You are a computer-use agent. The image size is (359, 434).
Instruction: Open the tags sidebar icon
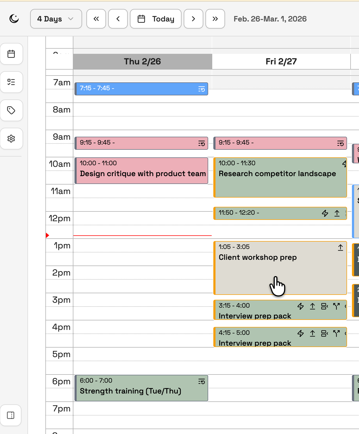(x=11, y=110)
